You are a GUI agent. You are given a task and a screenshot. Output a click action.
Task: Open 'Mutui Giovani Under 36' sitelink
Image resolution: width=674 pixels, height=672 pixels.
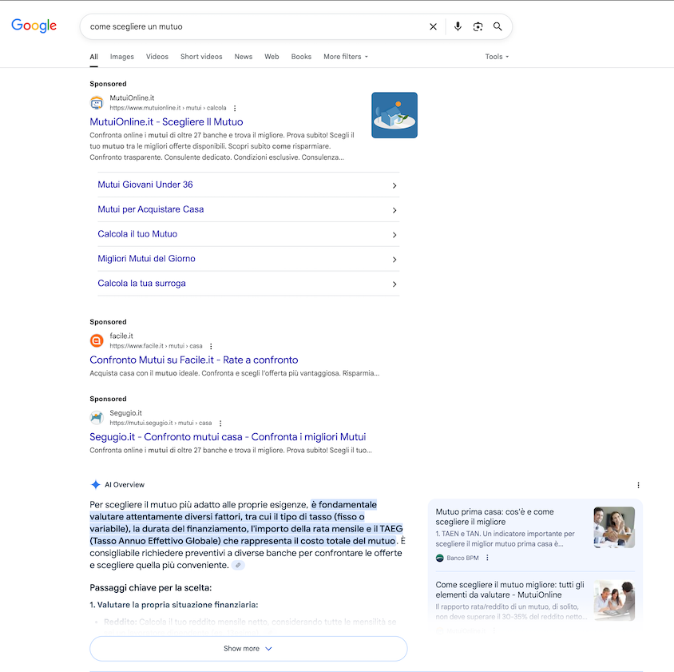coord(145,185)
